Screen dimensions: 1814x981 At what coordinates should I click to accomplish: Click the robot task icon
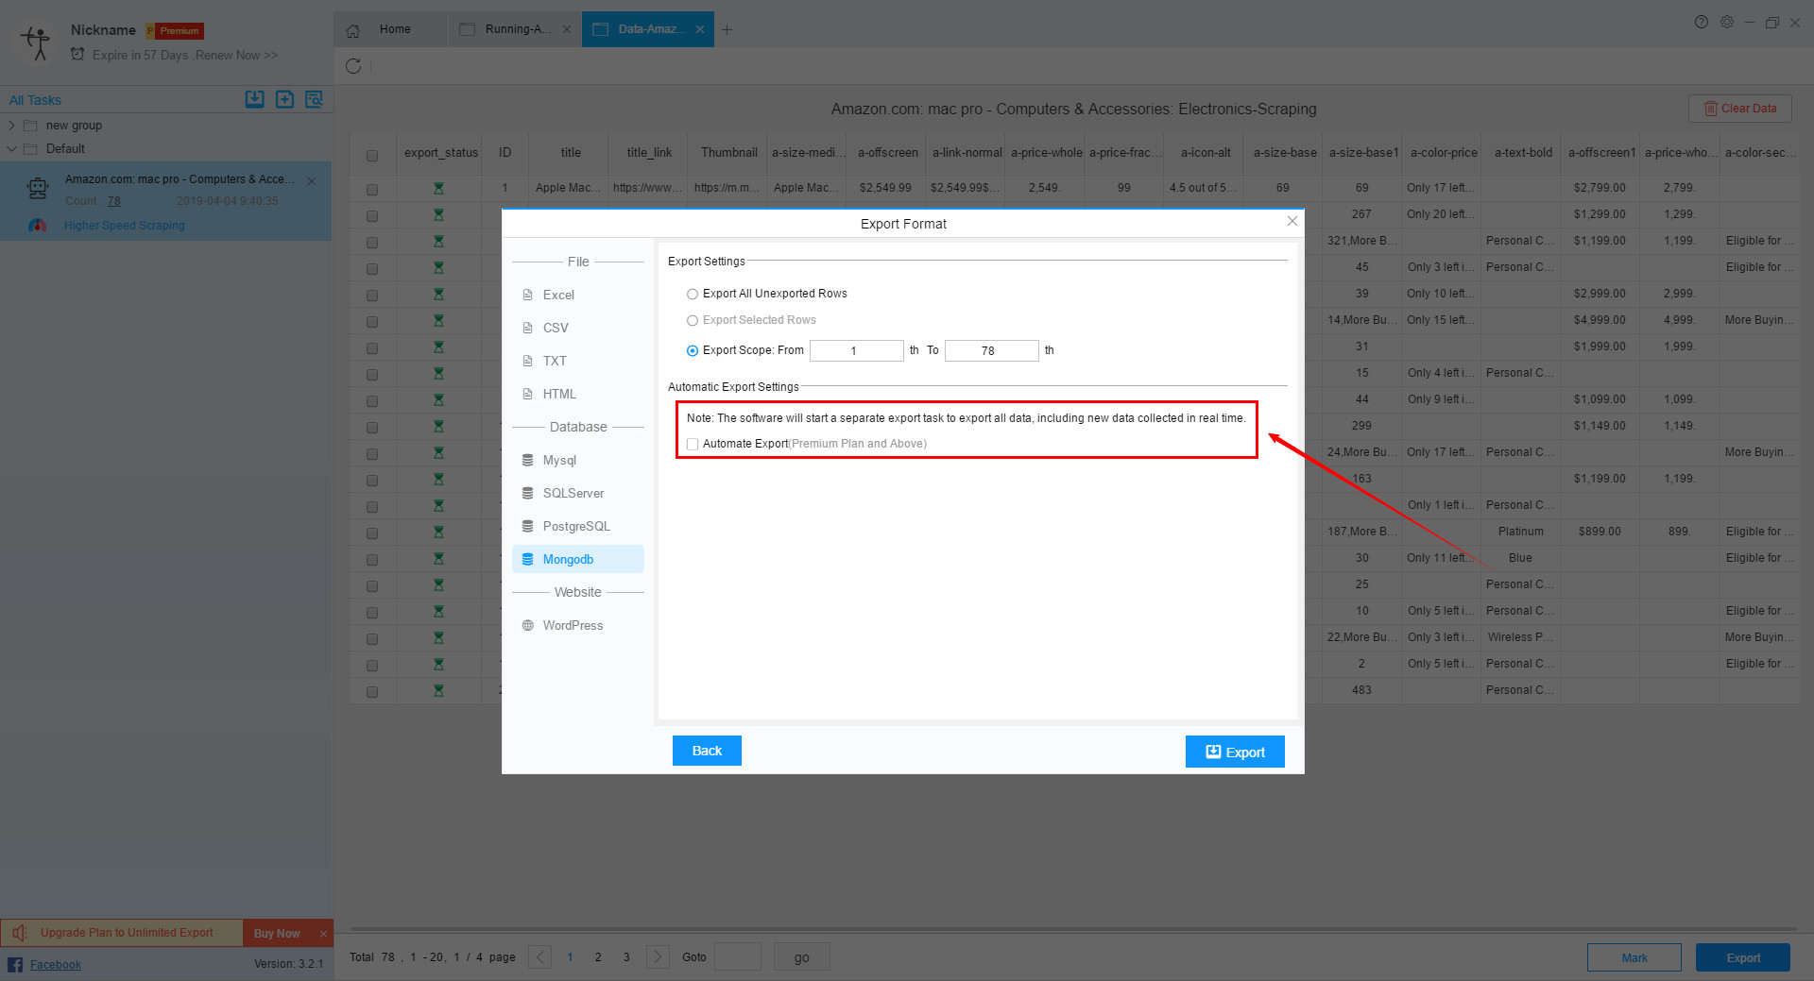[x=38, y=189]
